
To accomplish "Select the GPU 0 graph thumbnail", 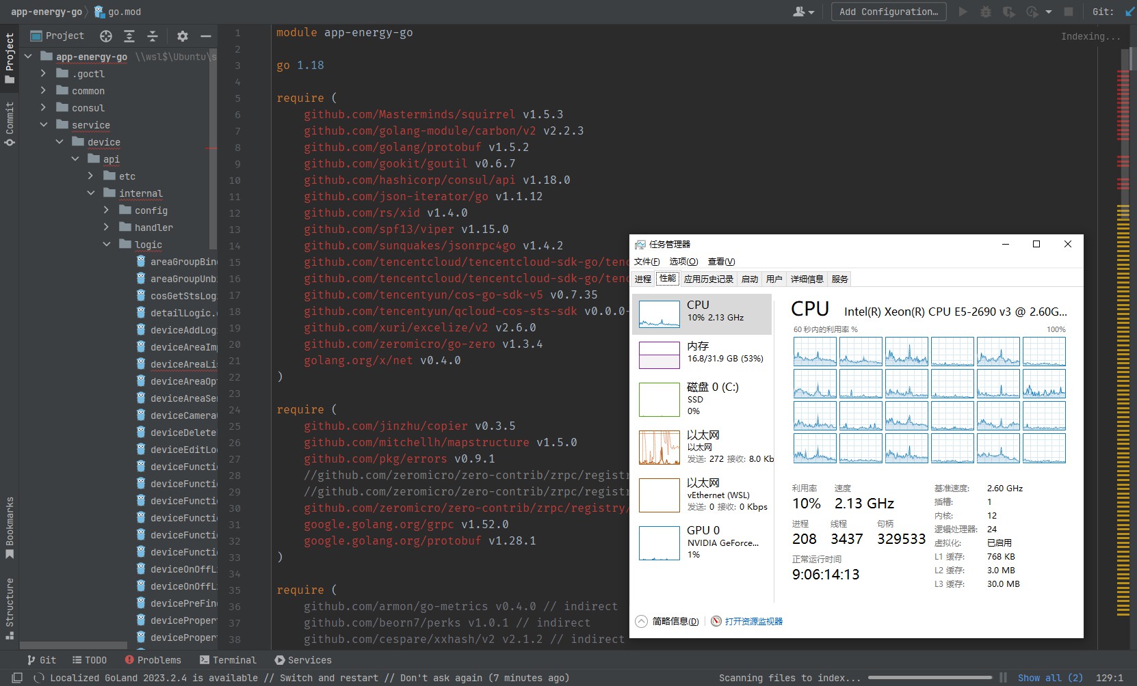I will click(658, 543).
